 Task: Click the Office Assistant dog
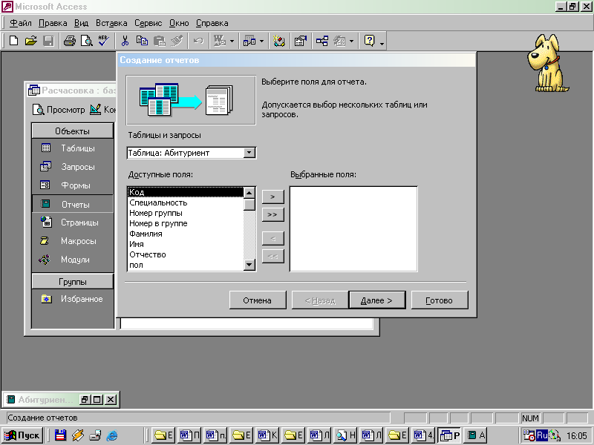548,63
